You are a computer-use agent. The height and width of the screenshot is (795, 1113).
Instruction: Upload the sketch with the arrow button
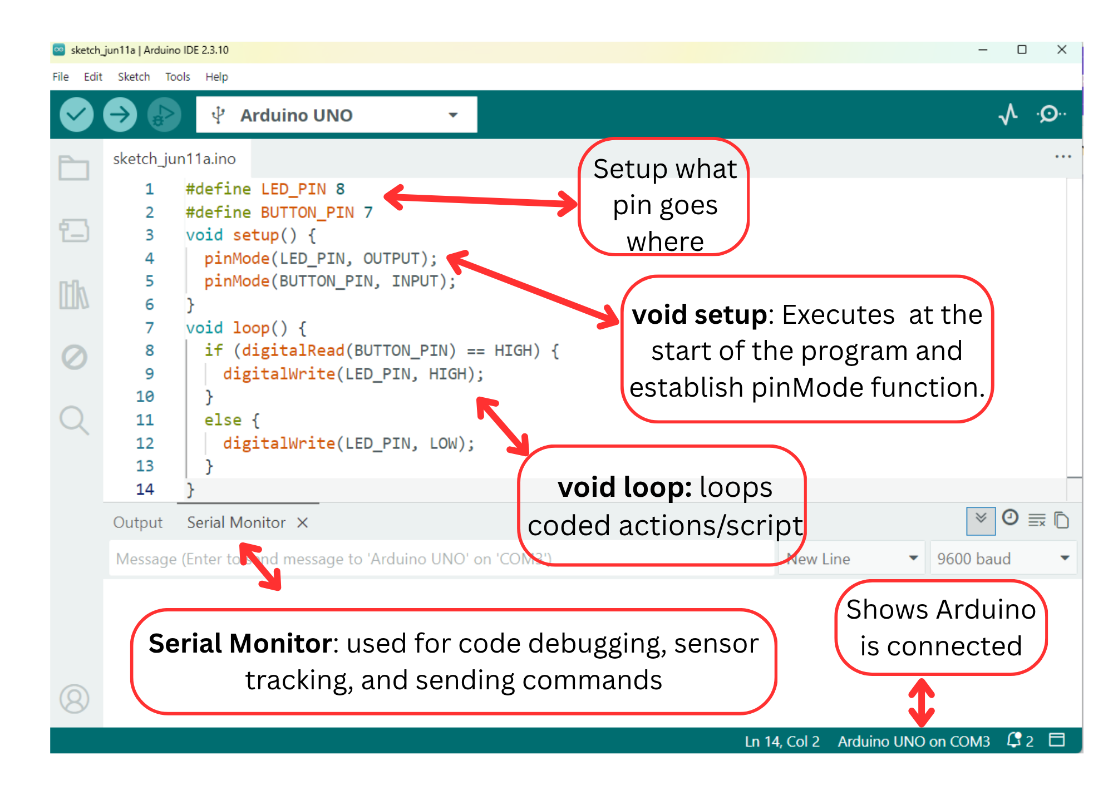(x=120, y=115)
